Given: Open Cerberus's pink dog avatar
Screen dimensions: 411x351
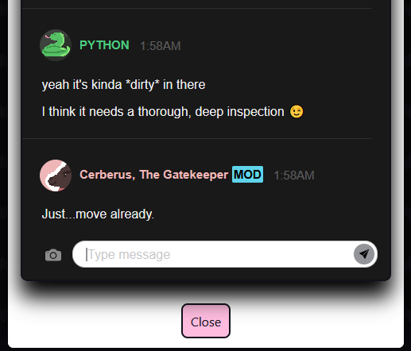Looking at the screenshot, I should [56, 175].
